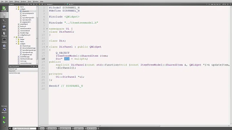Click the editor horizontal scrollbar
232x130 pixels.
click(100, 126)
